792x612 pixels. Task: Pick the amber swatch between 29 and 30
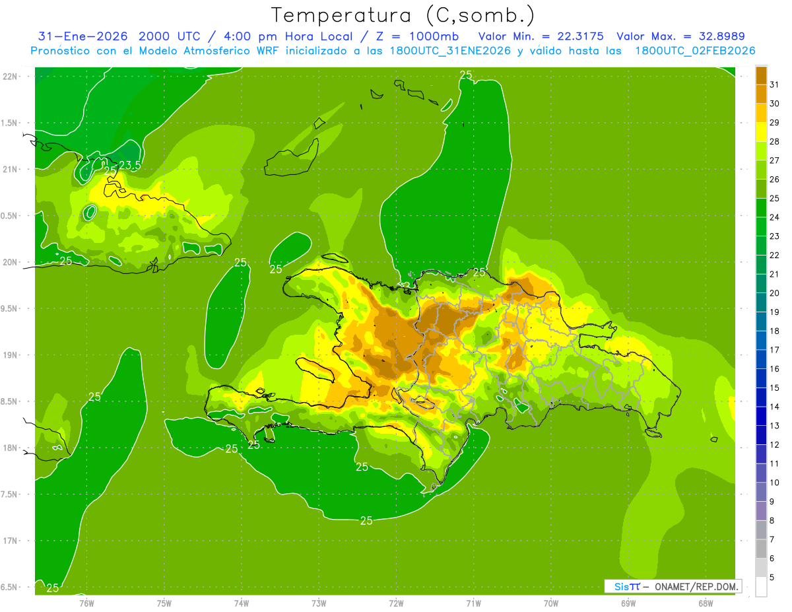point(761,113)
